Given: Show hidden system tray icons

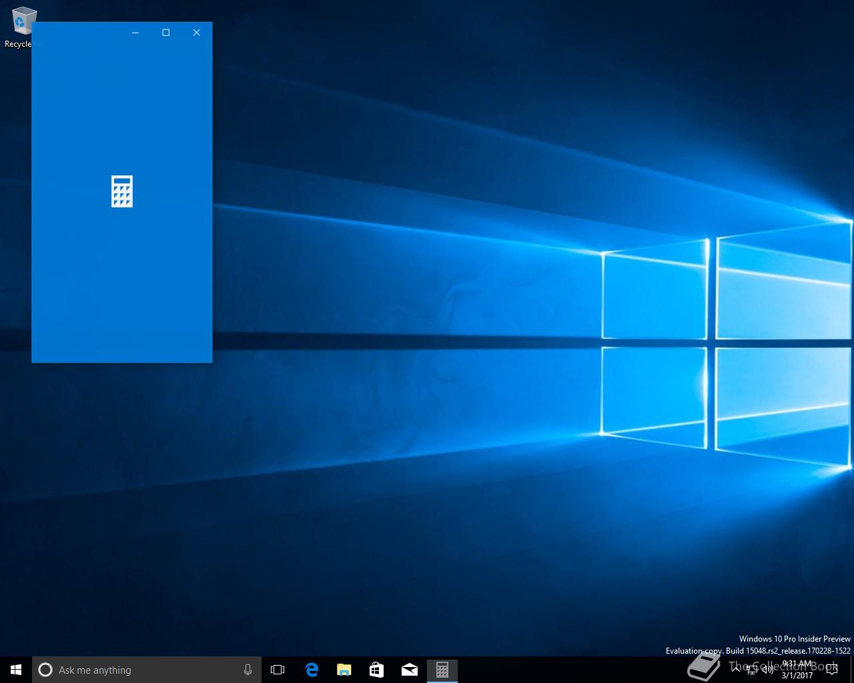Looking at the screenshot, I should [736, 670].
